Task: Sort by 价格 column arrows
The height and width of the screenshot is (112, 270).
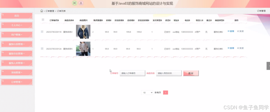Action: pos(111,20)
